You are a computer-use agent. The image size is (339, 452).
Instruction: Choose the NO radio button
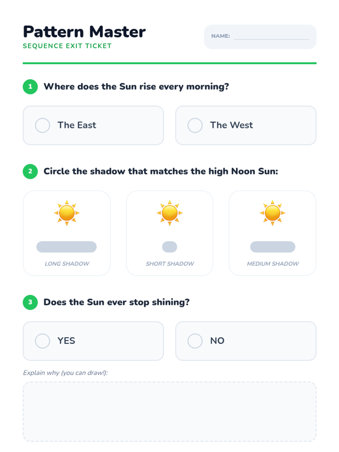point(195,341)
